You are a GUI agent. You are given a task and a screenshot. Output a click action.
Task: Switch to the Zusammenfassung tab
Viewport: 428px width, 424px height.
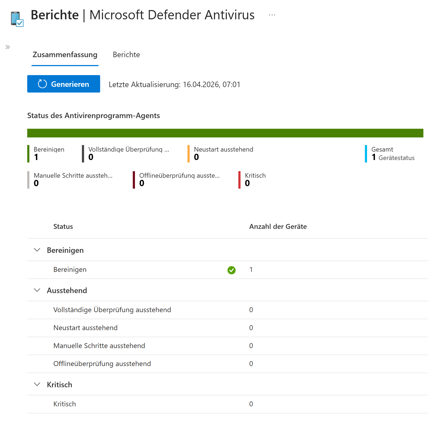pos(65,55)
